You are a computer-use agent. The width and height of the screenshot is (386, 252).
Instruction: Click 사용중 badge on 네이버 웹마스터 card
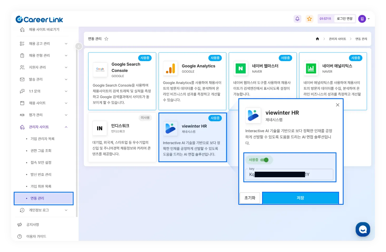click(285, 58)
